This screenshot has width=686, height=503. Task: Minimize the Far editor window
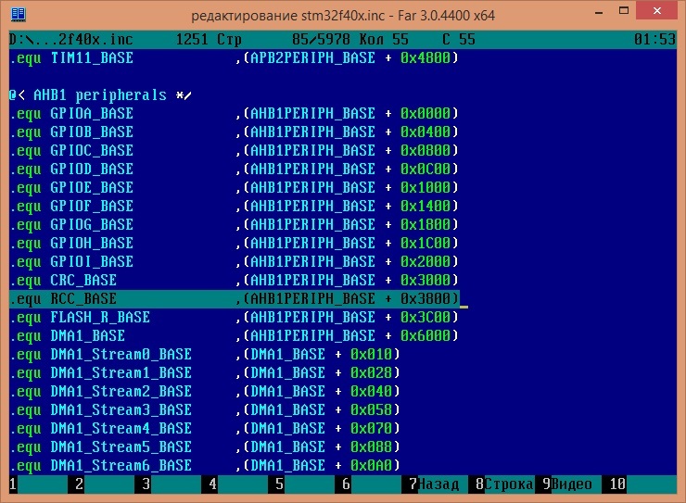(600, 12)
